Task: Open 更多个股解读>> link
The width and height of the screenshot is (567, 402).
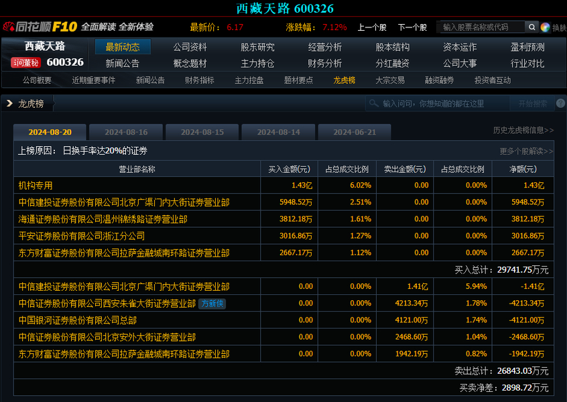Action: click(527, 151)
